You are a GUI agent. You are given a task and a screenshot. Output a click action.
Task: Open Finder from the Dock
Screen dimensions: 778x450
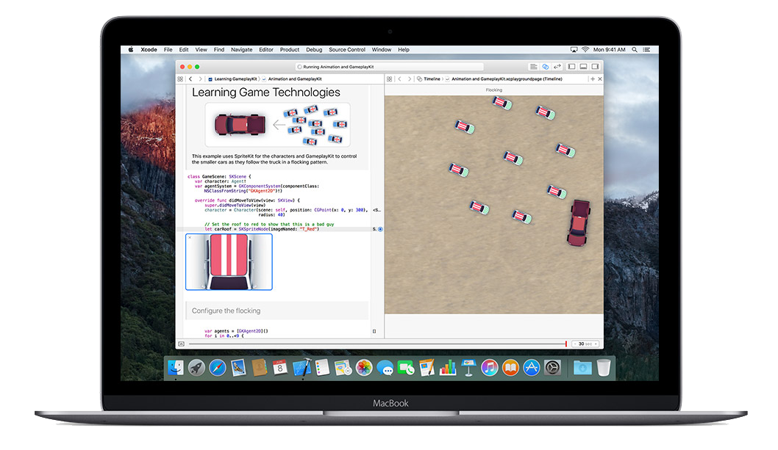pyautogui.click(x=175, y=368)
